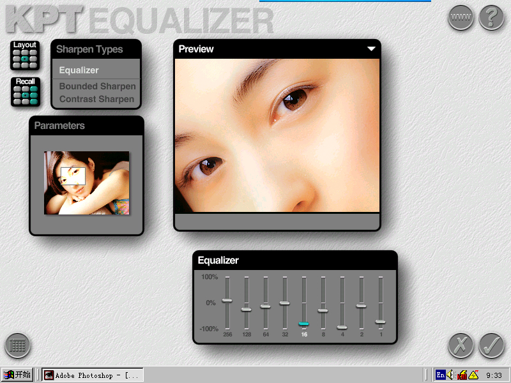Cancel with the X button
511x383 pixels.
[x=461, y=345]
